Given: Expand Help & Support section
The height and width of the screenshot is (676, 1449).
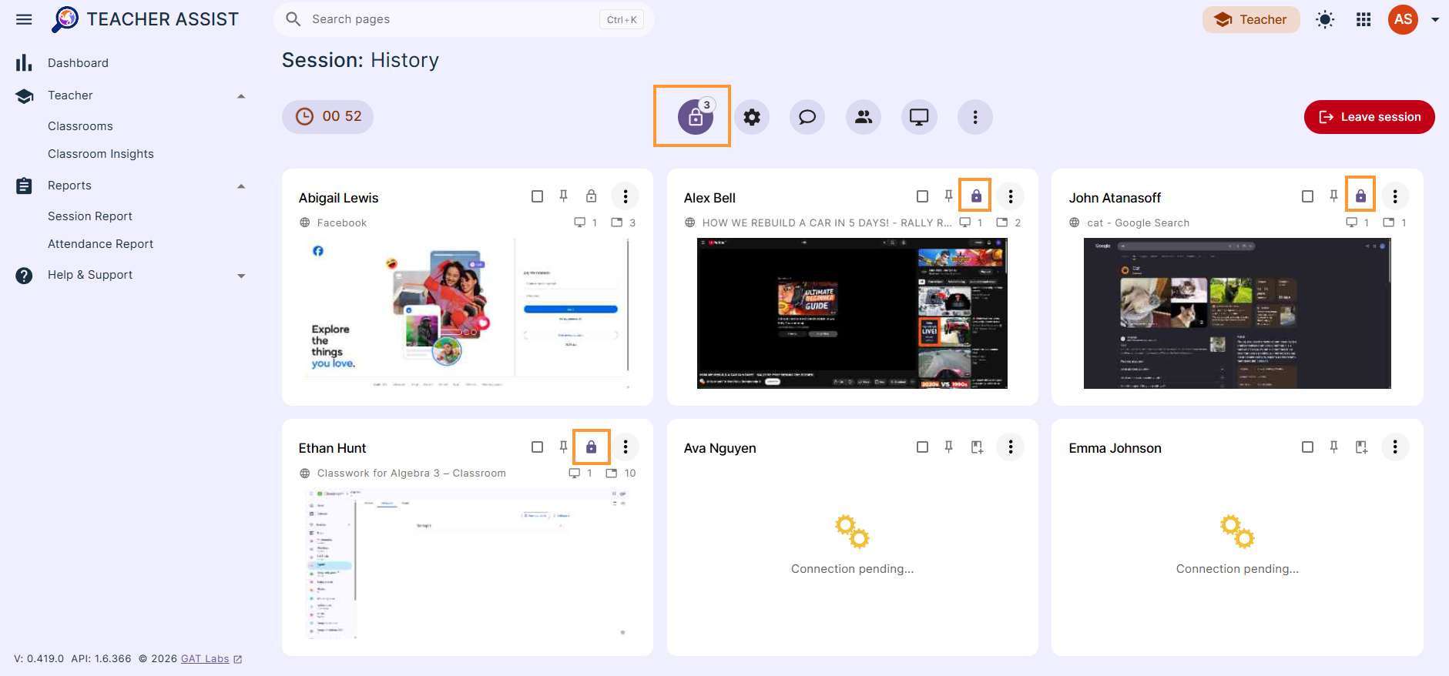Looking at the screenshot, I should pyautogui.click(x=240, y=276).
